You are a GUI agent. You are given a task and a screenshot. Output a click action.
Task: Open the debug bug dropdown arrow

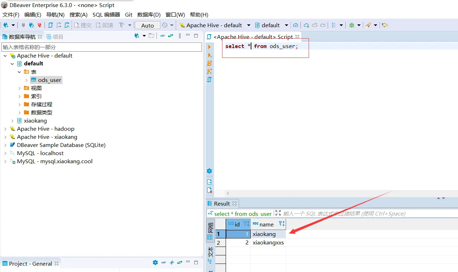(x=359, y=25)
